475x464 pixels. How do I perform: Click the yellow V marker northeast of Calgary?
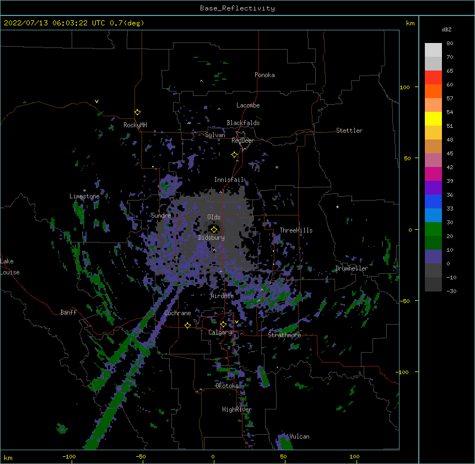point(236,322)
